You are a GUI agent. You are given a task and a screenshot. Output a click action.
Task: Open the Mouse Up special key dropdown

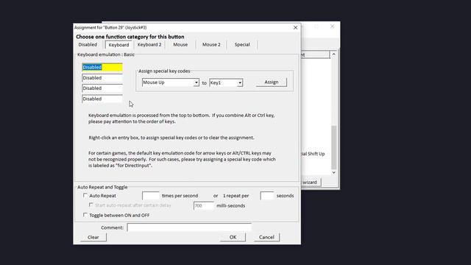point(170,82)
